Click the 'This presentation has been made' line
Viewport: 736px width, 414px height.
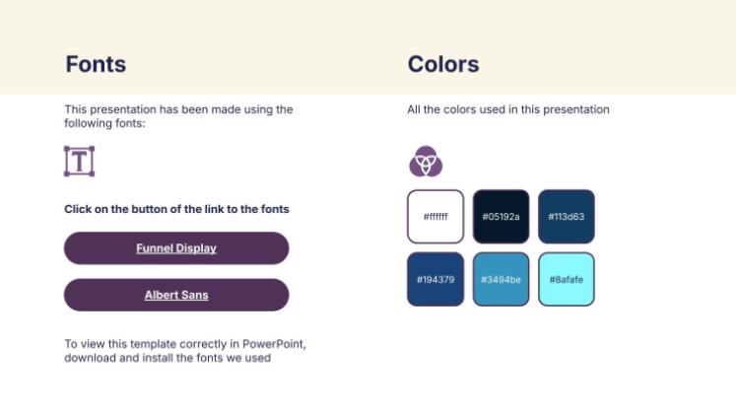pyautogui.click(x=178, y=109)
